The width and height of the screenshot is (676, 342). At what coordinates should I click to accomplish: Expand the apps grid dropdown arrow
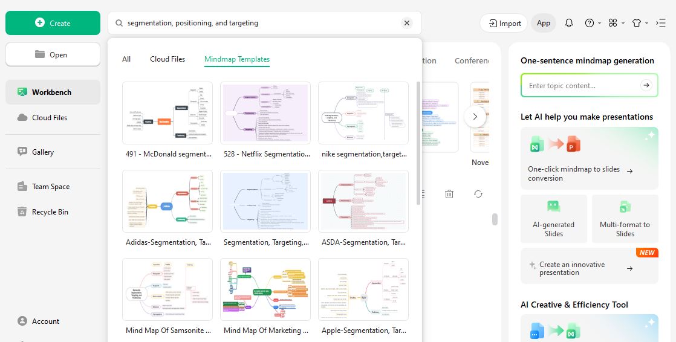point(623,23)
